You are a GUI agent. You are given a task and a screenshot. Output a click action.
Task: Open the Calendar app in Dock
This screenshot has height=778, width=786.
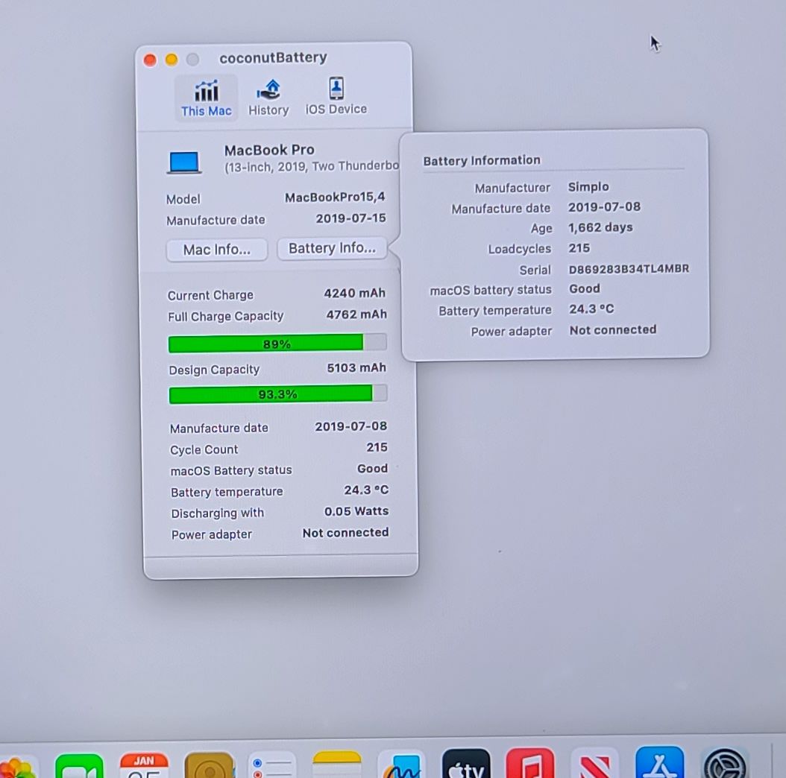(144, 766)
